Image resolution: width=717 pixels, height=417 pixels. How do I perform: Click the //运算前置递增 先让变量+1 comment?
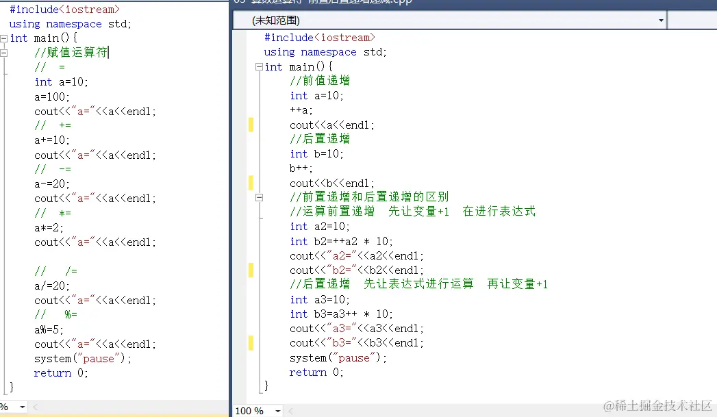412,212
